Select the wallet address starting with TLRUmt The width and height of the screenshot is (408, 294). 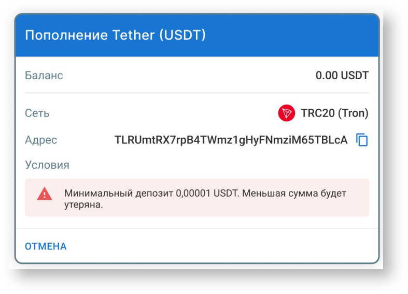pyautogui.click(x=231, y=140)
